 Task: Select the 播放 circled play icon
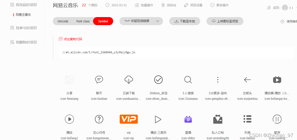pyautogui.click(x=69, y=119)
